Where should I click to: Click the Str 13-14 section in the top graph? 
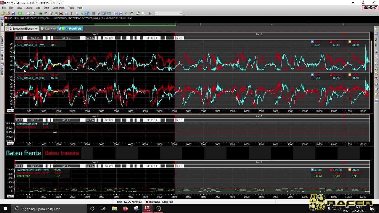click(x=152, y=38)
